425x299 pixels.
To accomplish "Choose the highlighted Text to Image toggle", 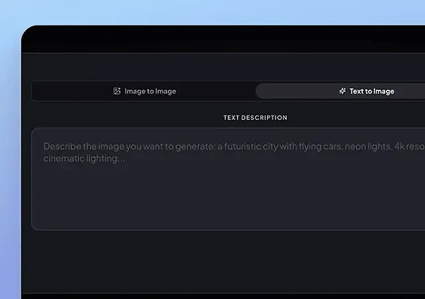I will (x=340, y=91).
